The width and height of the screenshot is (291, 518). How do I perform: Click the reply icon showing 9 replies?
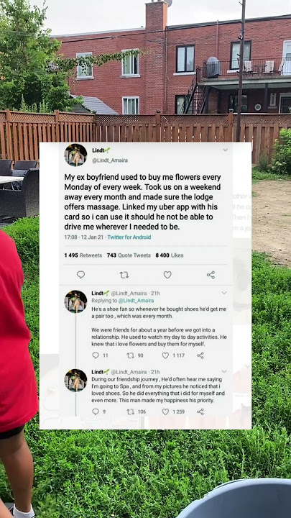tap(96, 412)
